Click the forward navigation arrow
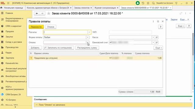The width and height of the screenshot is (195, 109). [42, 13]
